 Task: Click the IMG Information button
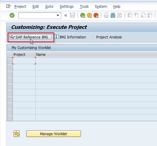tap(70, 37)
